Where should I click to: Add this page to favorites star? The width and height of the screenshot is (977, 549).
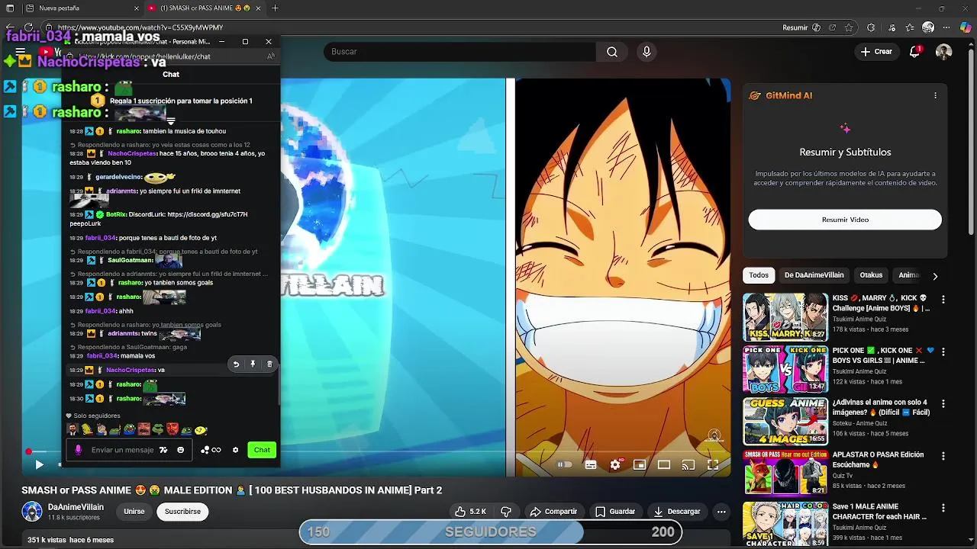pos(849,27)
